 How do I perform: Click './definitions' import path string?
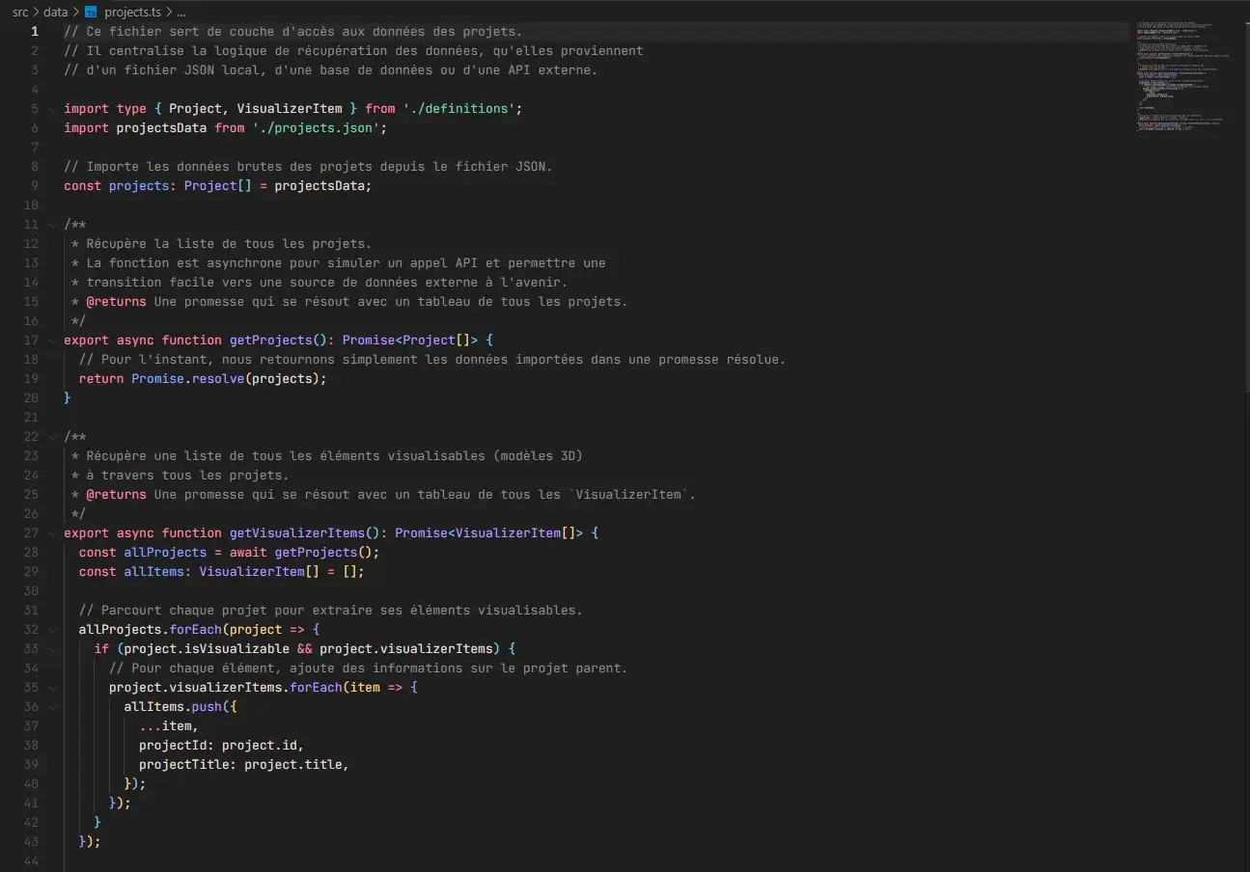[x=458, y=108]
